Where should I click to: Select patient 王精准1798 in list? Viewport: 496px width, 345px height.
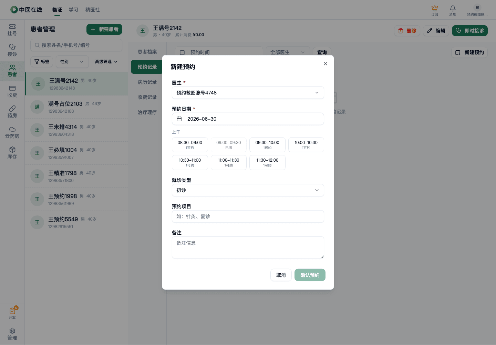[x=76, y=176]
